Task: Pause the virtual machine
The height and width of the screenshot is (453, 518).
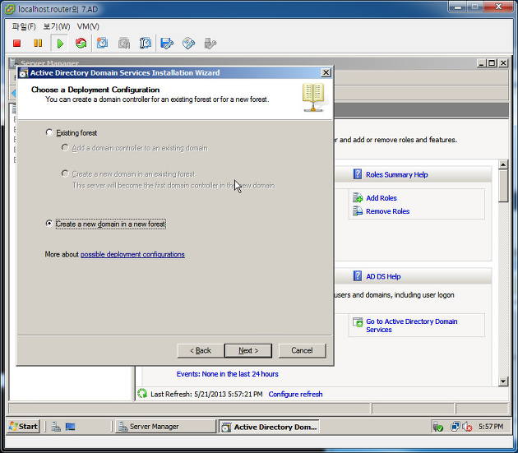Action: pos(38,44)
